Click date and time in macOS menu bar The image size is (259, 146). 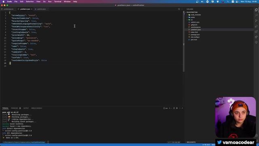pos(248,2)
